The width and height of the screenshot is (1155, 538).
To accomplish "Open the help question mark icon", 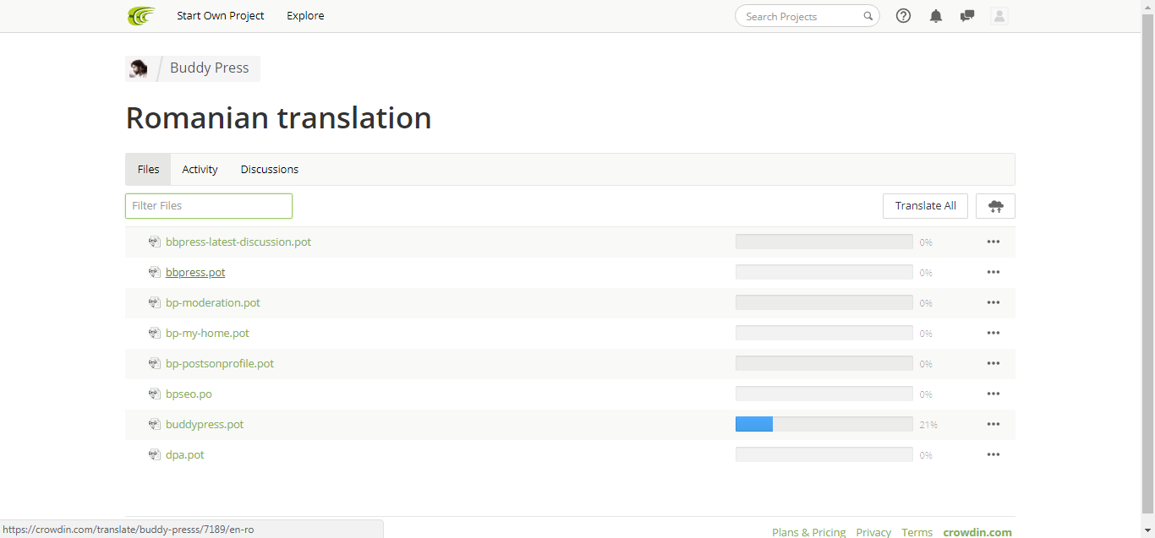I will pos(903,16).
